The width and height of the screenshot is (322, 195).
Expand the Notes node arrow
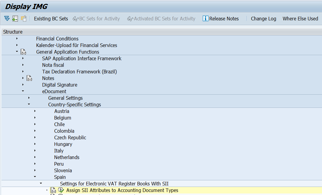pyautogui.click(x=23, y=78)
